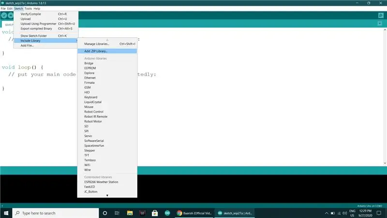The height and width of the screenshot is (218, 387).
Task: Include the Ethernet library
Action: tap(107, 78)
